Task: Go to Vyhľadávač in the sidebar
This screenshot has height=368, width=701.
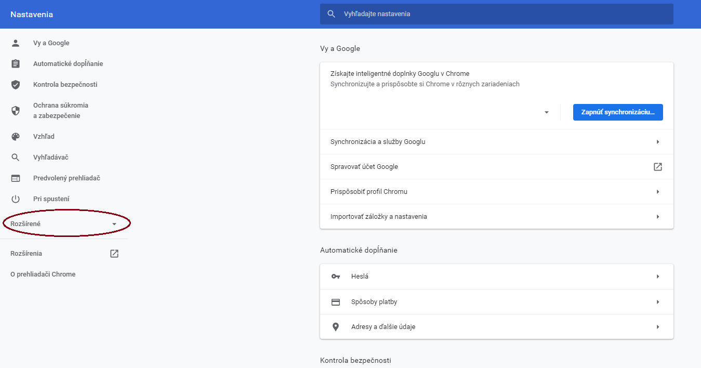Action: pos(51,157)
